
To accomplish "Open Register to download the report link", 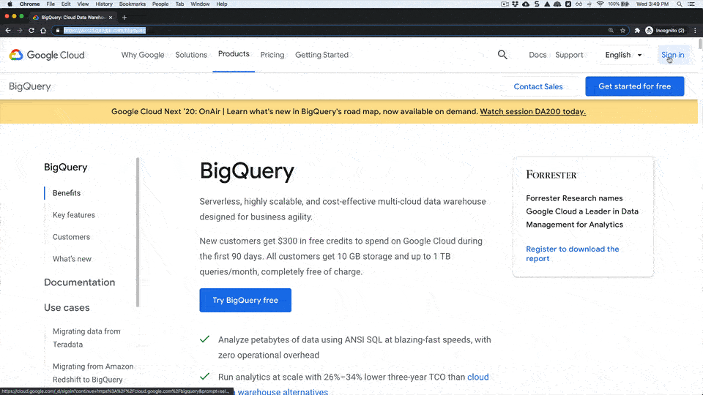I will coord(572,254).
